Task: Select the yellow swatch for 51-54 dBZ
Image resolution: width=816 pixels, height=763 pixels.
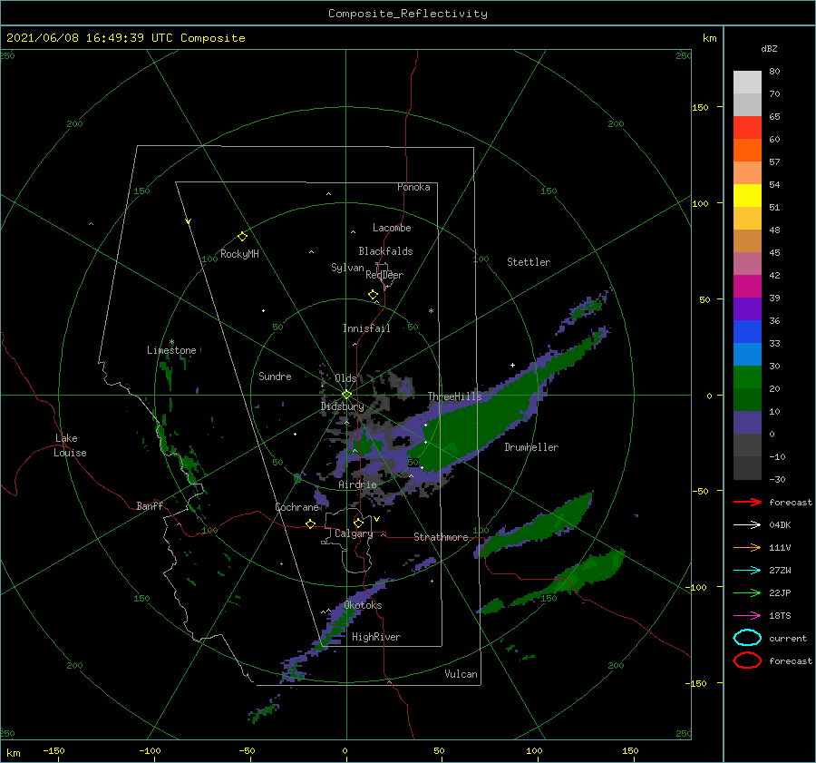Action: coord(747,195)
